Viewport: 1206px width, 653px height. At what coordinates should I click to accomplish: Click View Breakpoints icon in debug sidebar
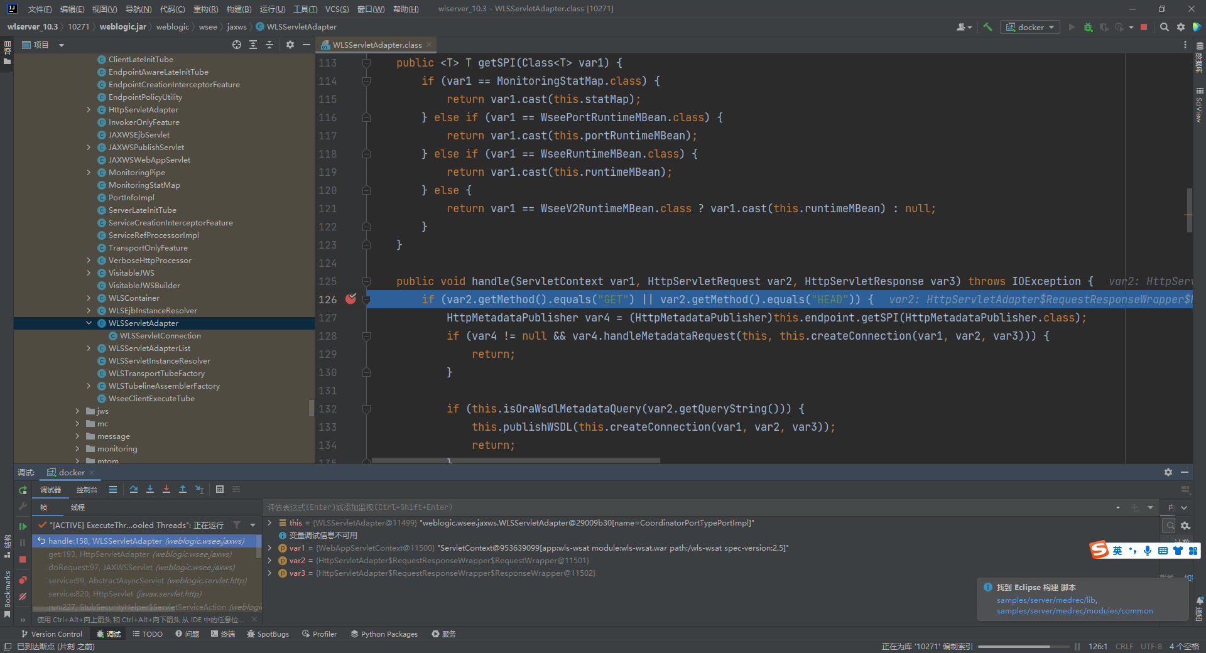pos(23,580)
